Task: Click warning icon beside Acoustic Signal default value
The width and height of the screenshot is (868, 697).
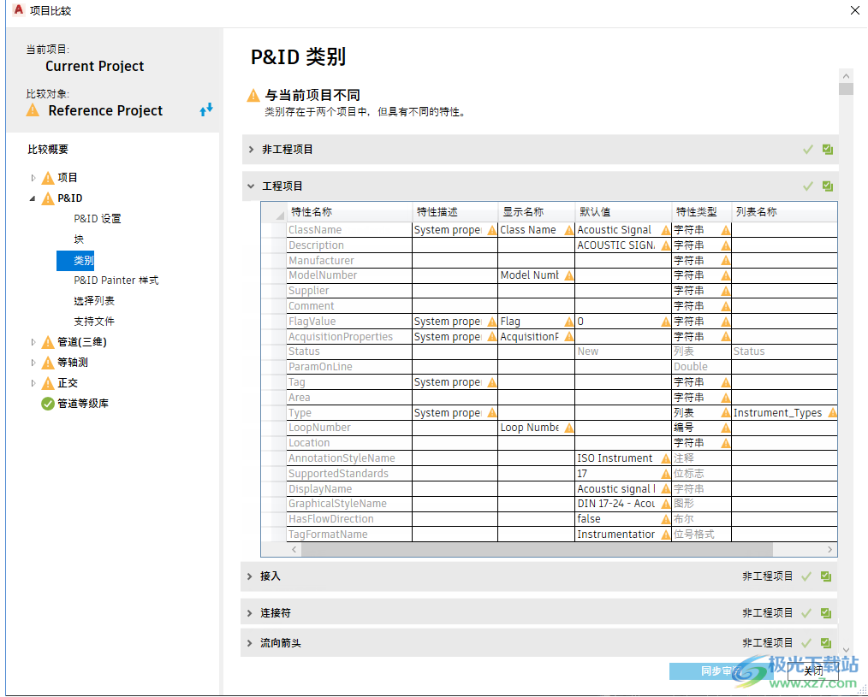Action: (665, 230)
